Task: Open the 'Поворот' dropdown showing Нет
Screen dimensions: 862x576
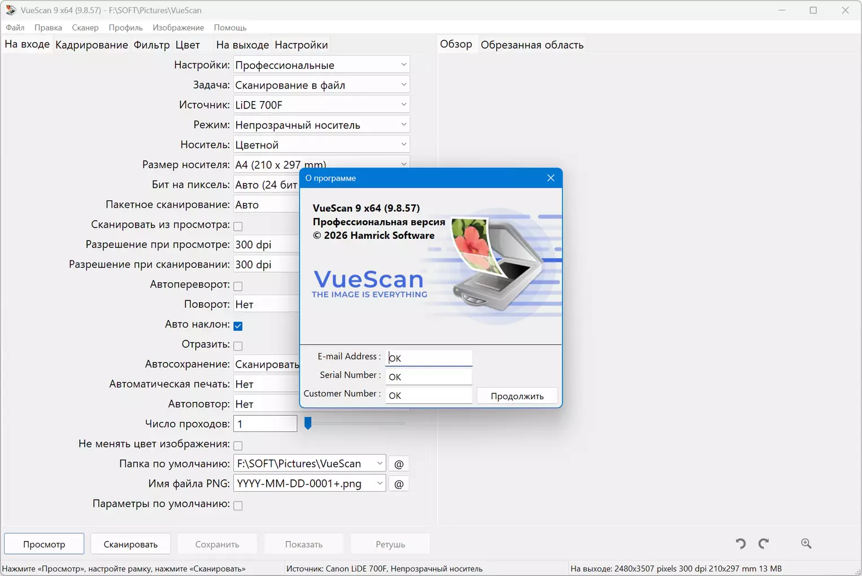Action: pyautogui.click(x=266, y=304)
